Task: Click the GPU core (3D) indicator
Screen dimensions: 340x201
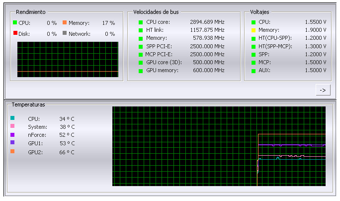Action: tap(141, 63)
